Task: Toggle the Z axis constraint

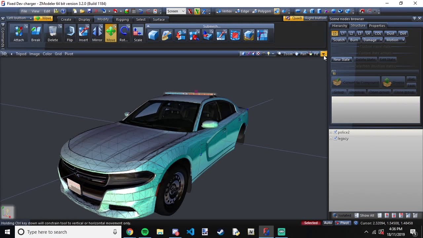Action: 204,11
